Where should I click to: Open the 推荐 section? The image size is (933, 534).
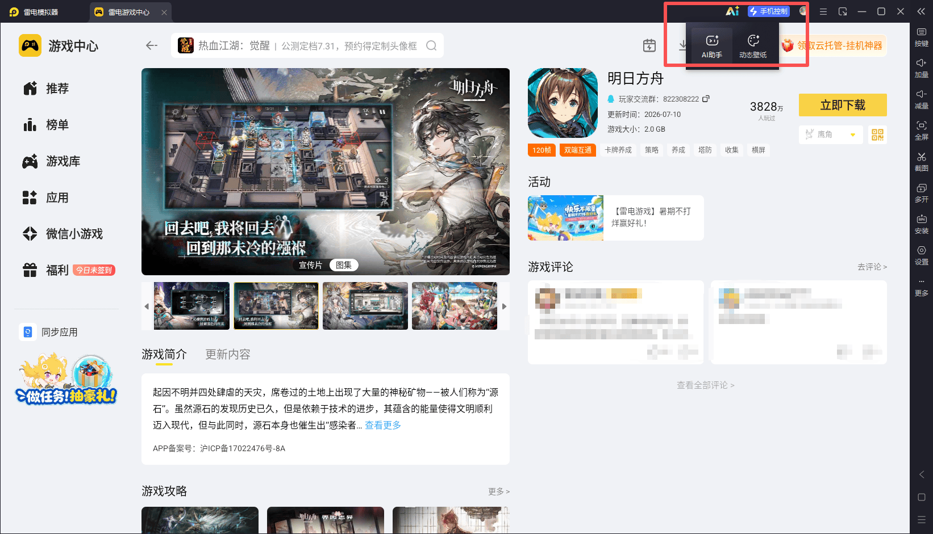coord(47,89)
